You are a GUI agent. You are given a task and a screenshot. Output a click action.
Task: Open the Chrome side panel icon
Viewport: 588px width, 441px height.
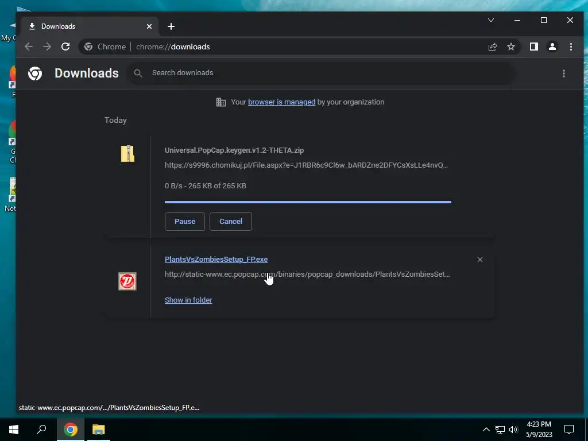click(x=534, y=47)
